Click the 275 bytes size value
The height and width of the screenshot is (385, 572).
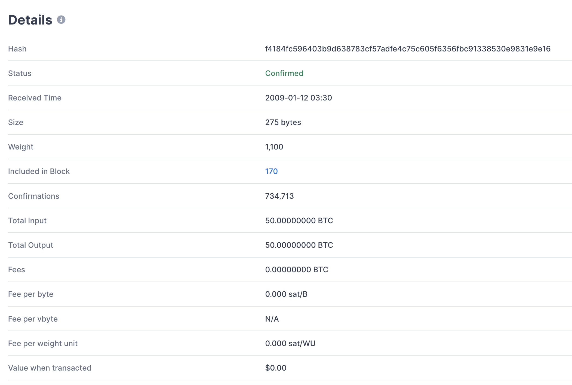[283, 122]
